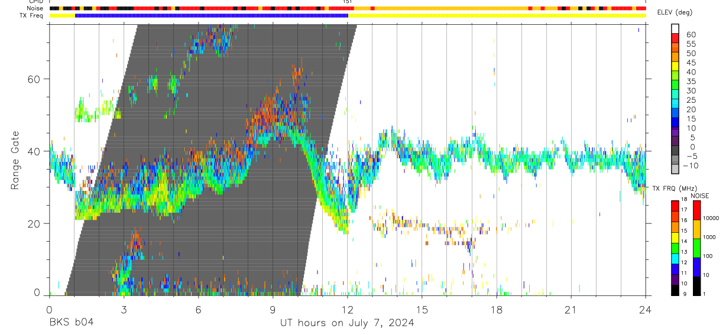Click the TX FRQ colorbar value '13'
Screen dimensions: 726x335
coord(684,252)
